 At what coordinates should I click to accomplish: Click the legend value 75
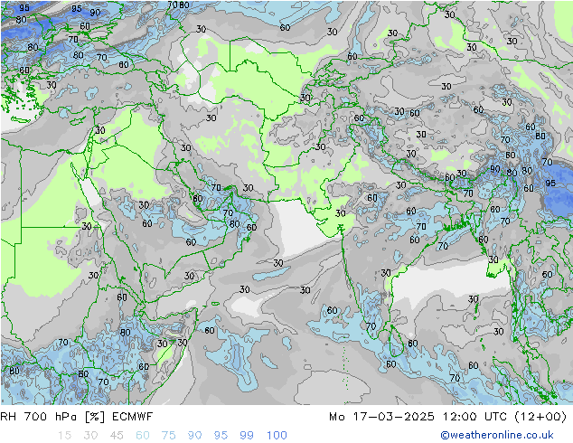168,436
